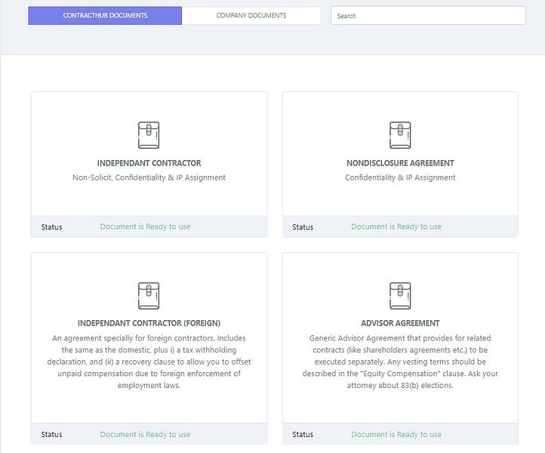Select INDEPENDANT CONTRACTOR (FOREIGN) title
The width and height of the screenshot is (545, 453).
point(149,323)
